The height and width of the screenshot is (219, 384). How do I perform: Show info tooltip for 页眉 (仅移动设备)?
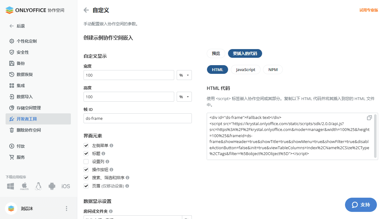click(x=127, y=186)
